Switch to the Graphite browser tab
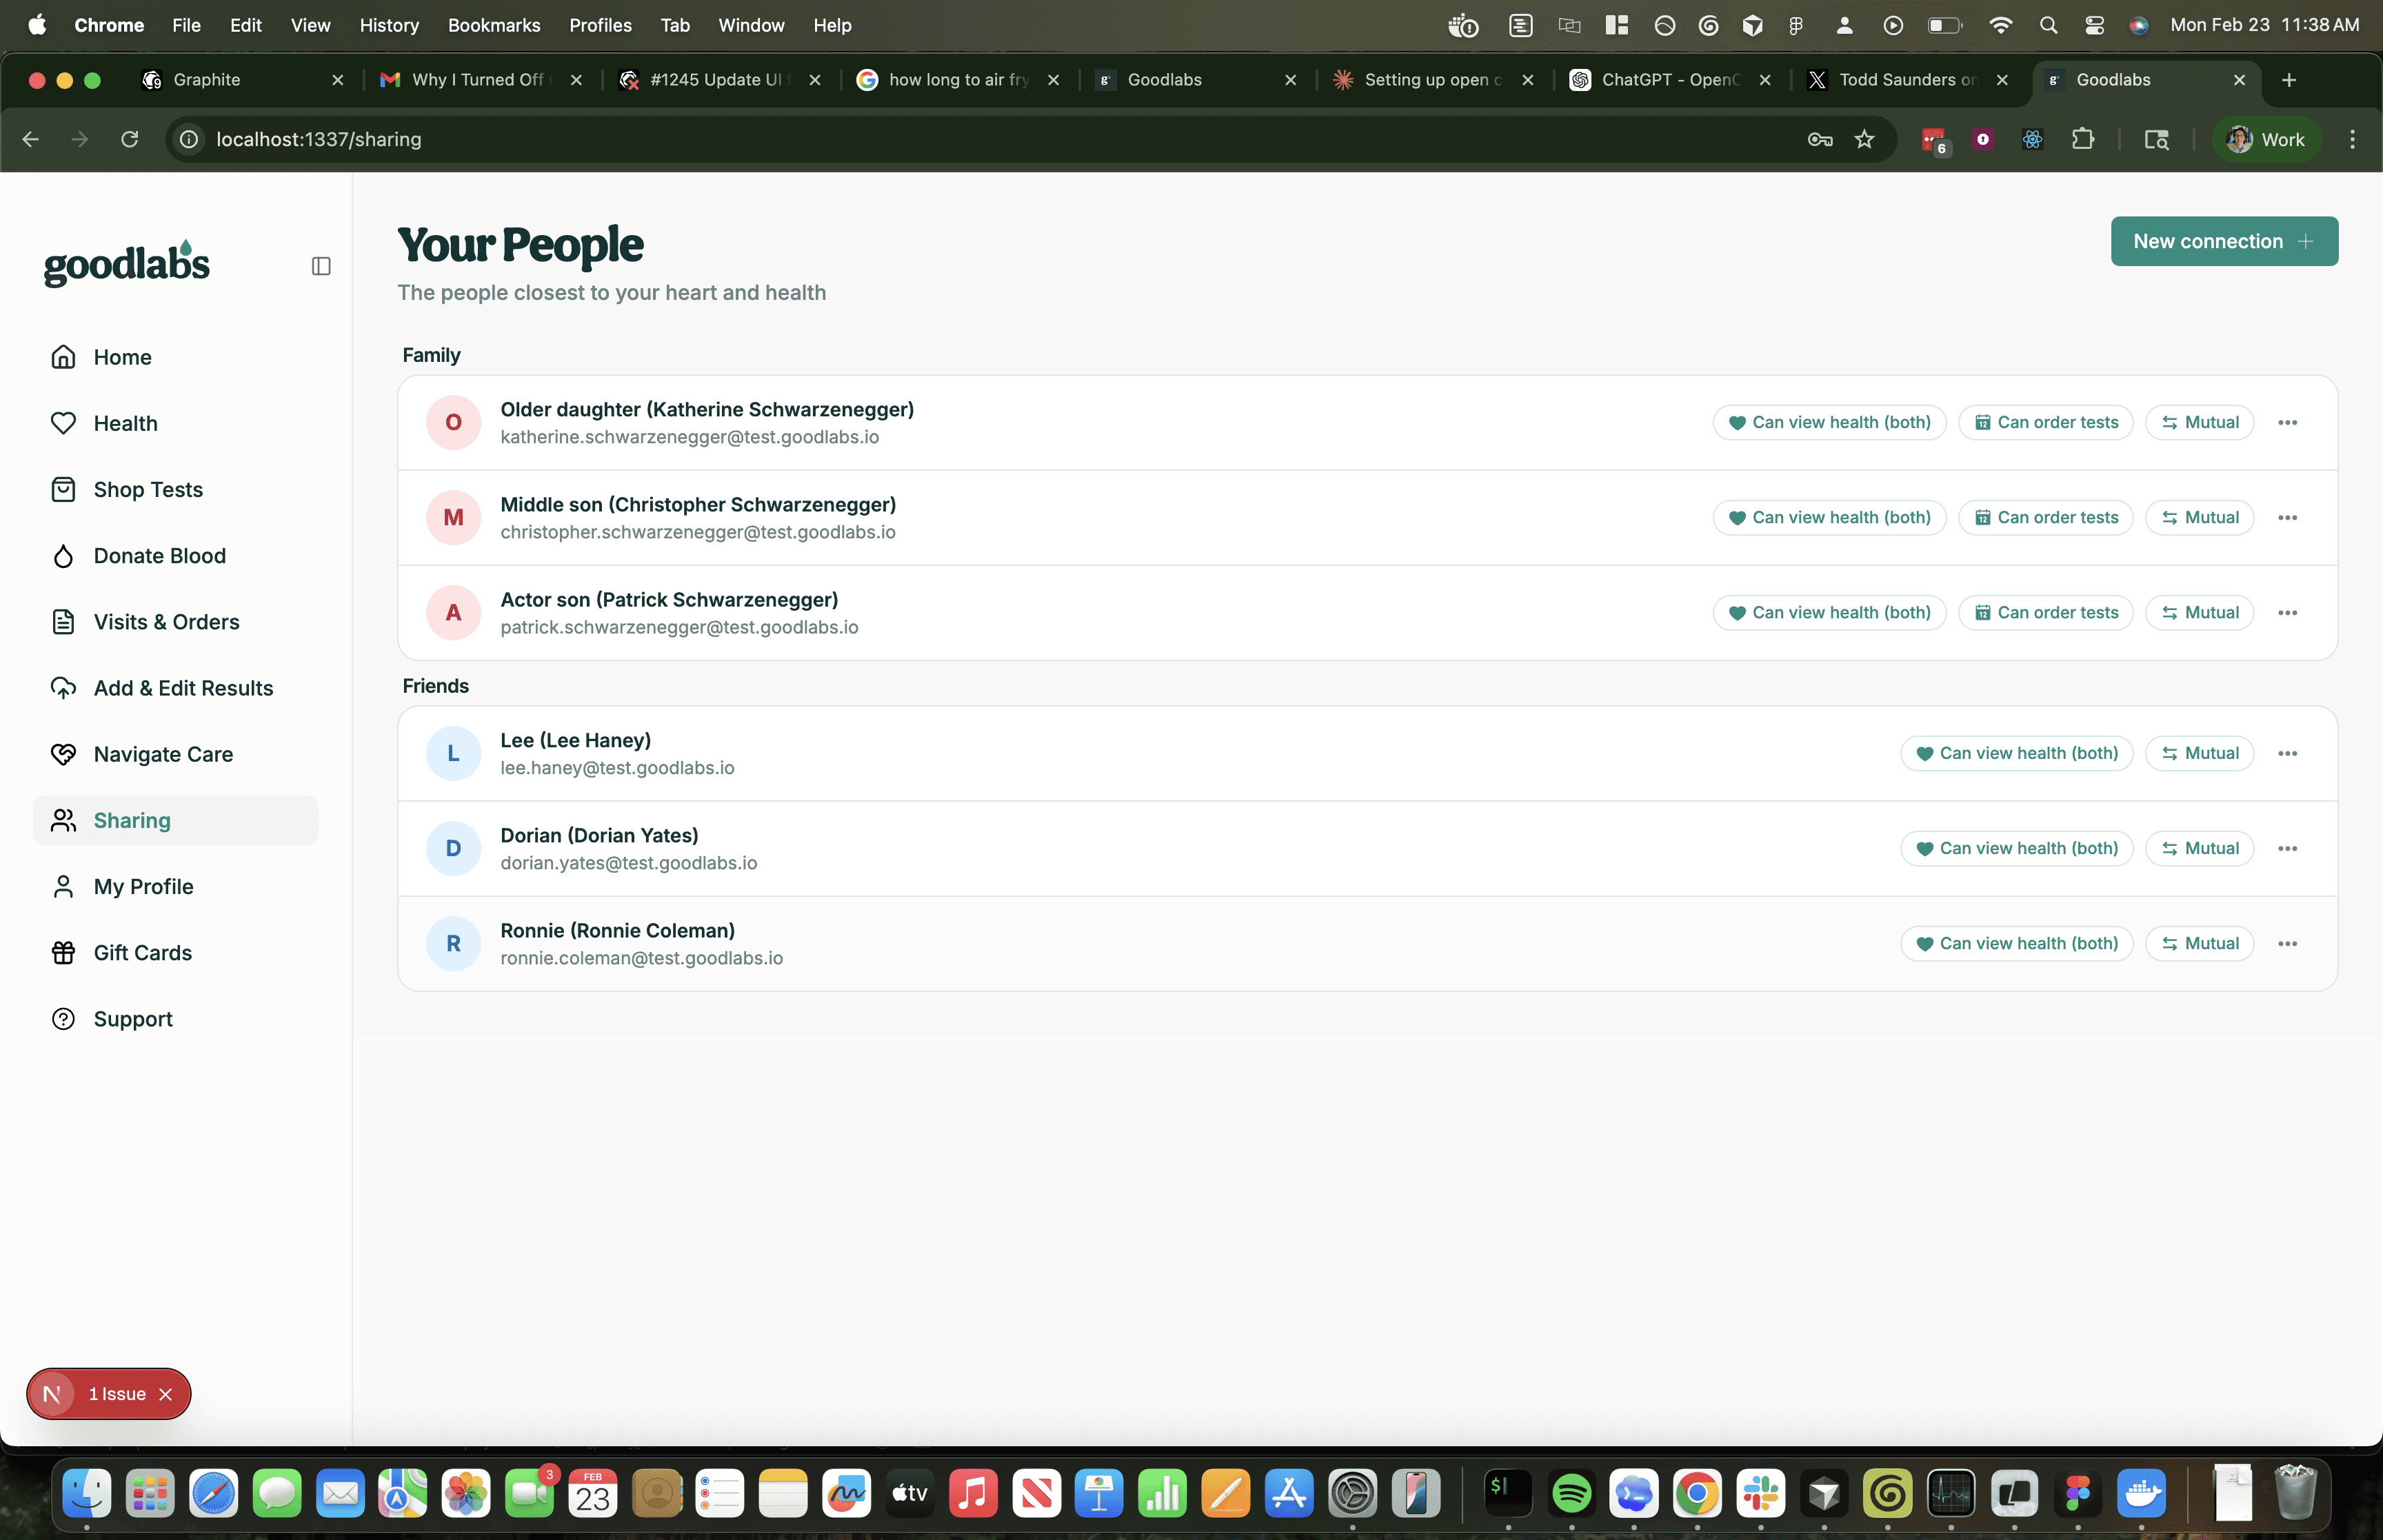2383x1540 pixels. pyautogui.click(x=207, y=80)
